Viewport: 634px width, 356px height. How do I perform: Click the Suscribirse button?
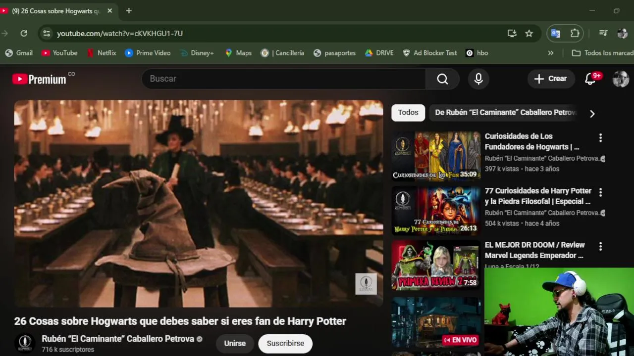pyautogui.click(x=285, y=344)
